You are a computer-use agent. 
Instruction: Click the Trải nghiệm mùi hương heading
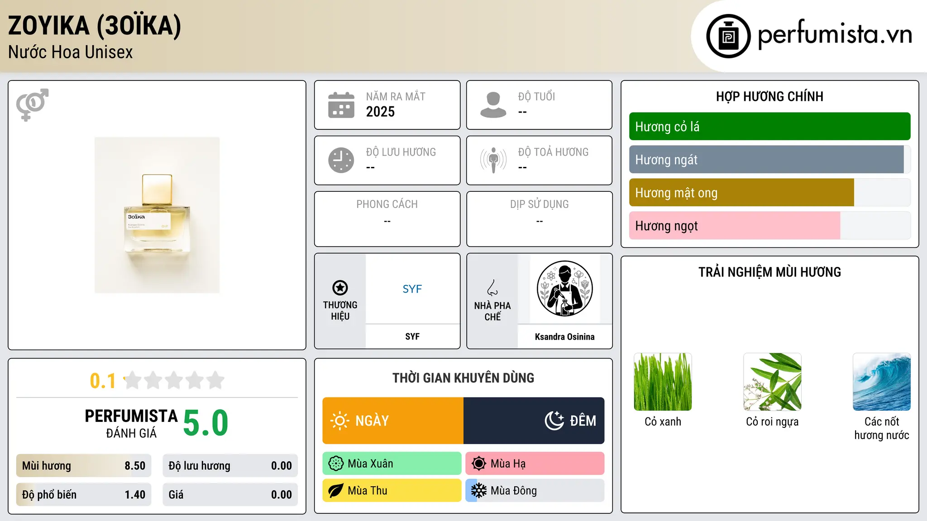pyautogui.click(x=769, y=272)
